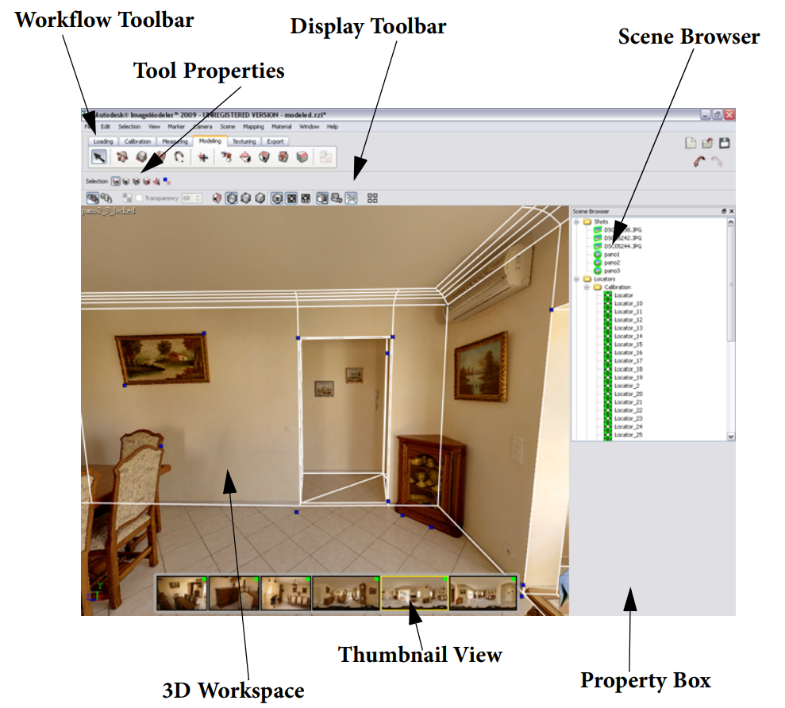This screenshot has width=785, height=708.
Task: Set first Selection mode cube icon
Action: [116, 181]
